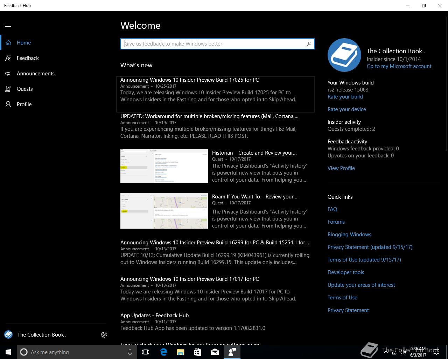
Task: Click the Announcements megaphone icon
Action: pyautogui.click(x=8, y=74)
